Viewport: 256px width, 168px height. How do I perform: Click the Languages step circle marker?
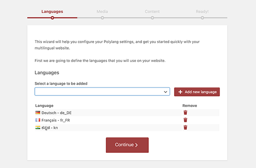[52, 17]
